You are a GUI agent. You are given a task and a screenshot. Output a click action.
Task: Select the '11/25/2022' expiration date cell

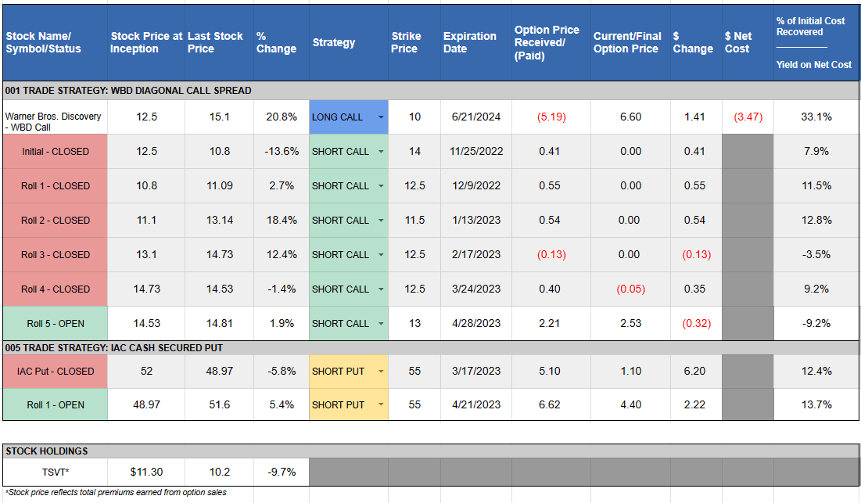pos(475,152)
